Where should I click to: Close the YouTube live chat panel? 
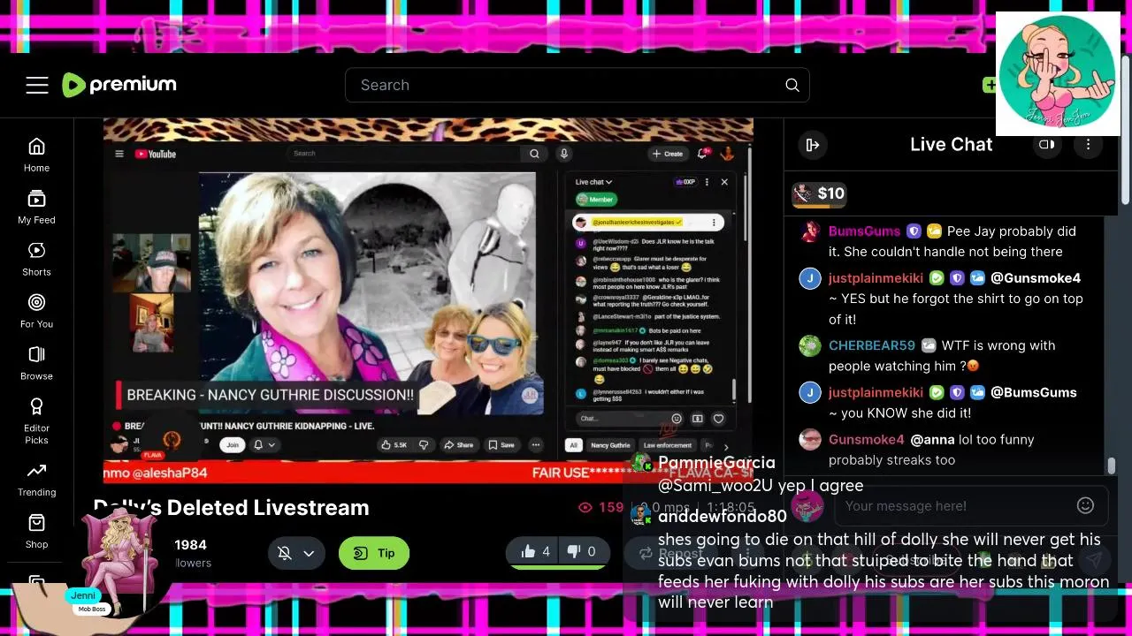(724, 182)
